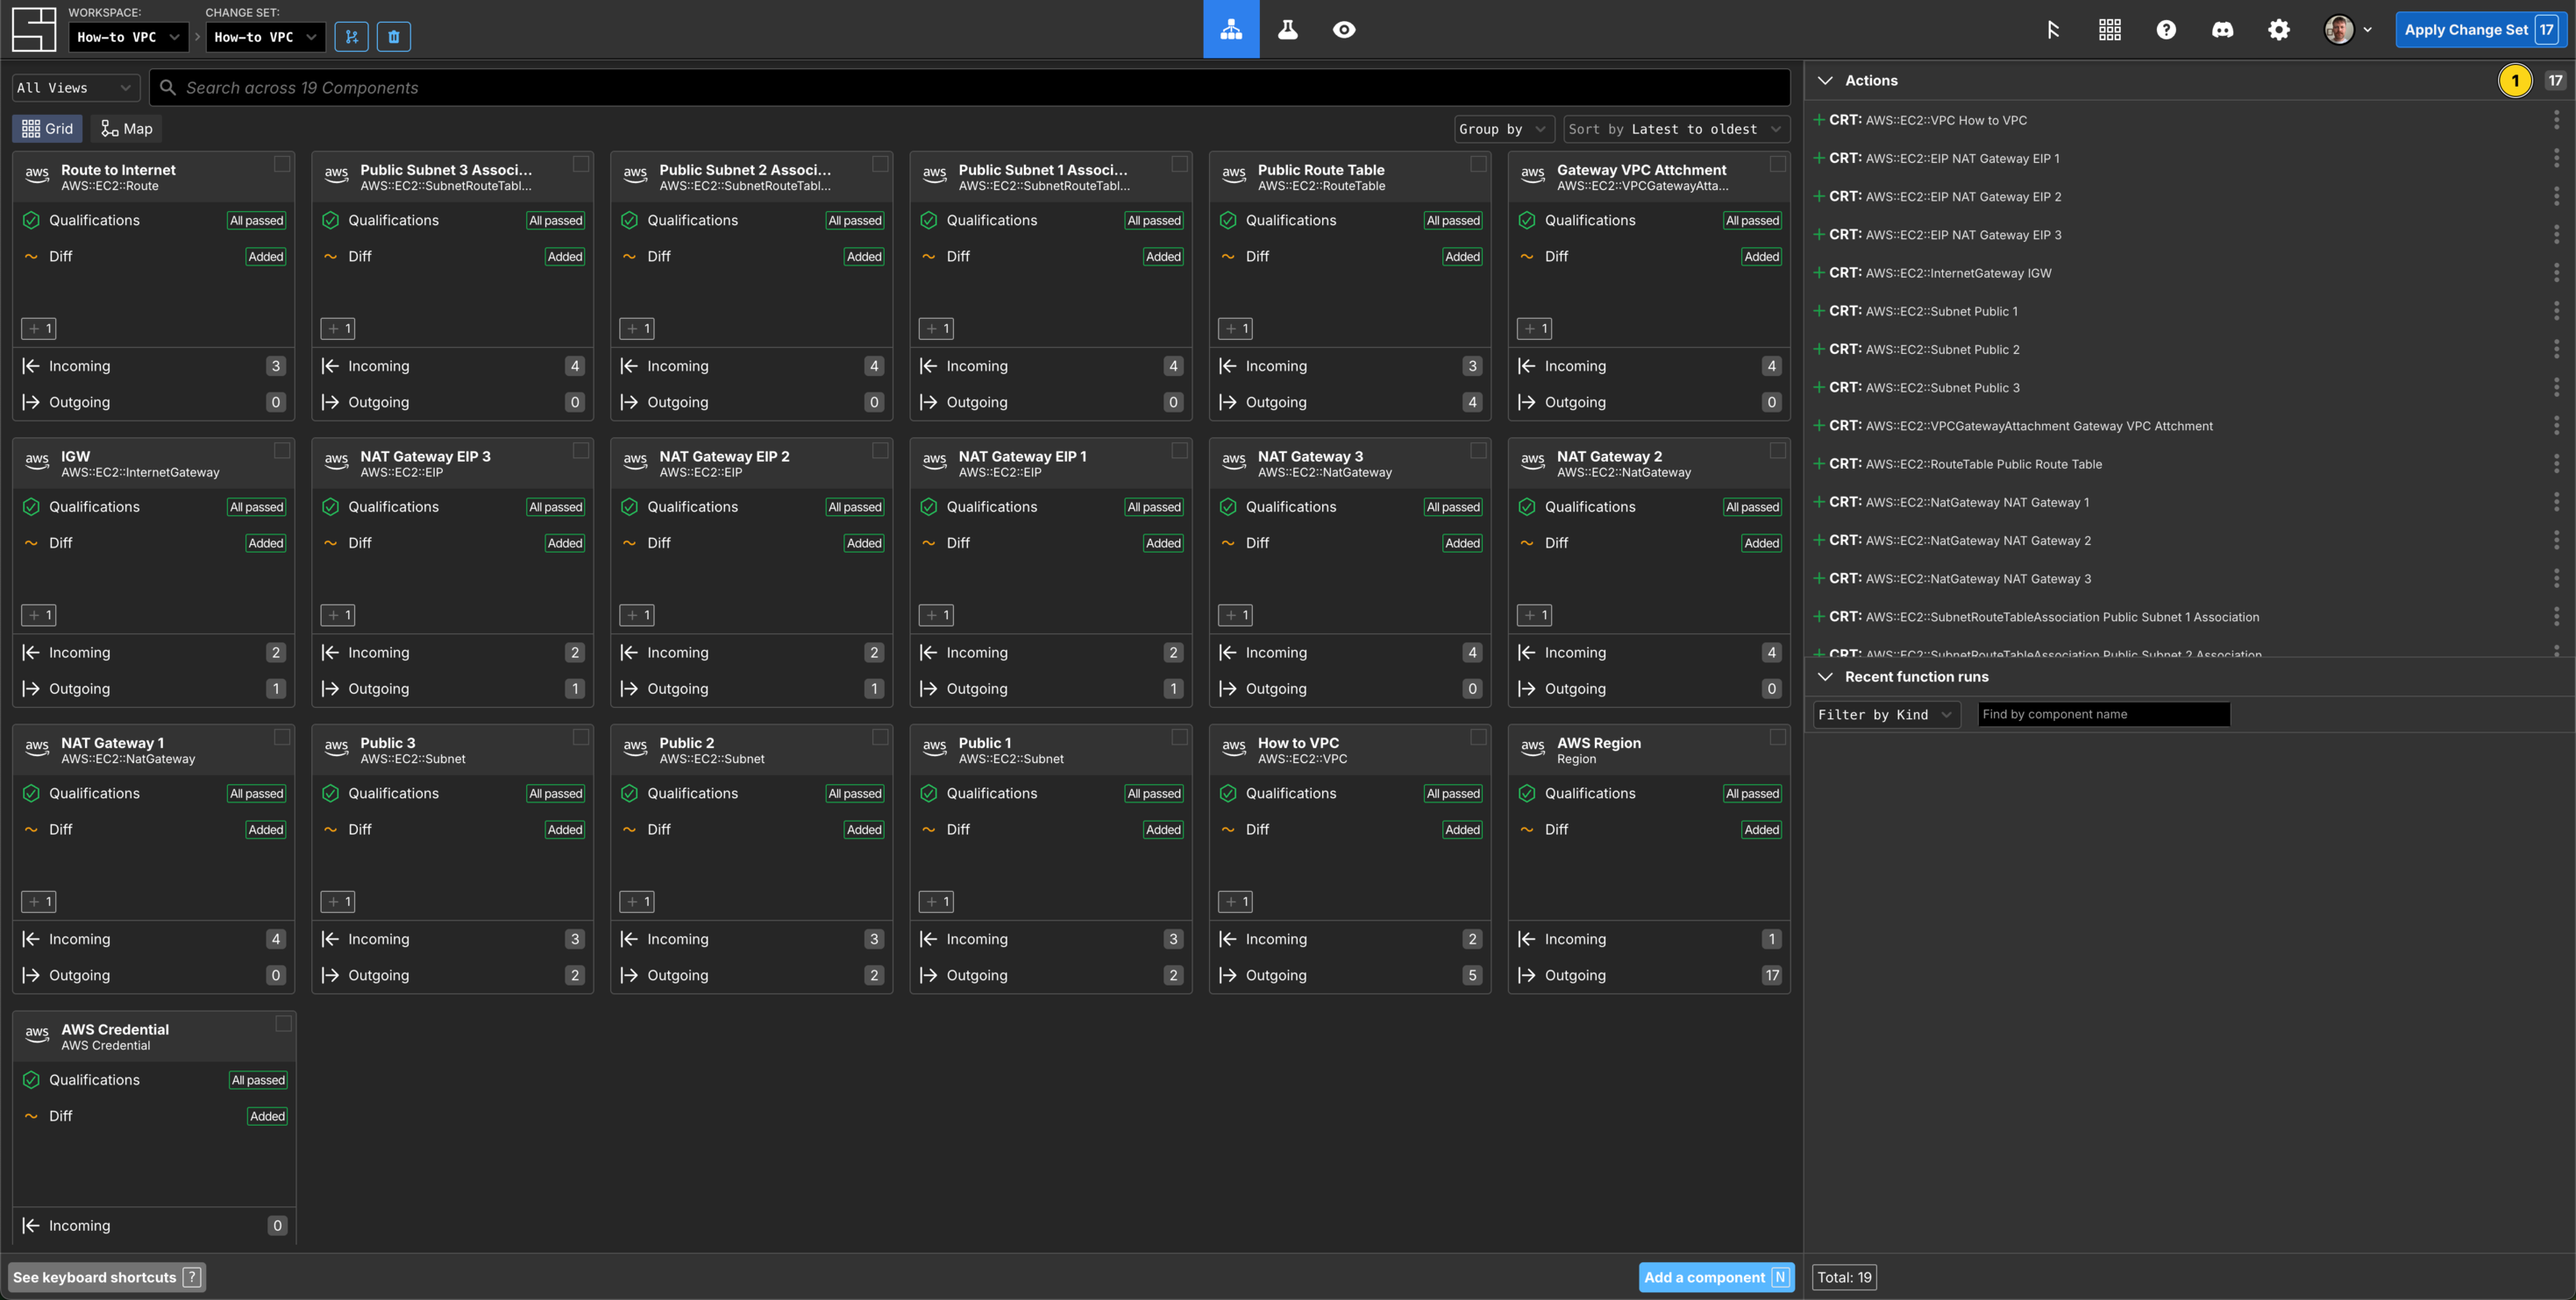Open Incoming connections on NAT Gateway 1 card
Viewport: 2576px width, 1300px height.
pyautogui.click(x=153, y=939)
